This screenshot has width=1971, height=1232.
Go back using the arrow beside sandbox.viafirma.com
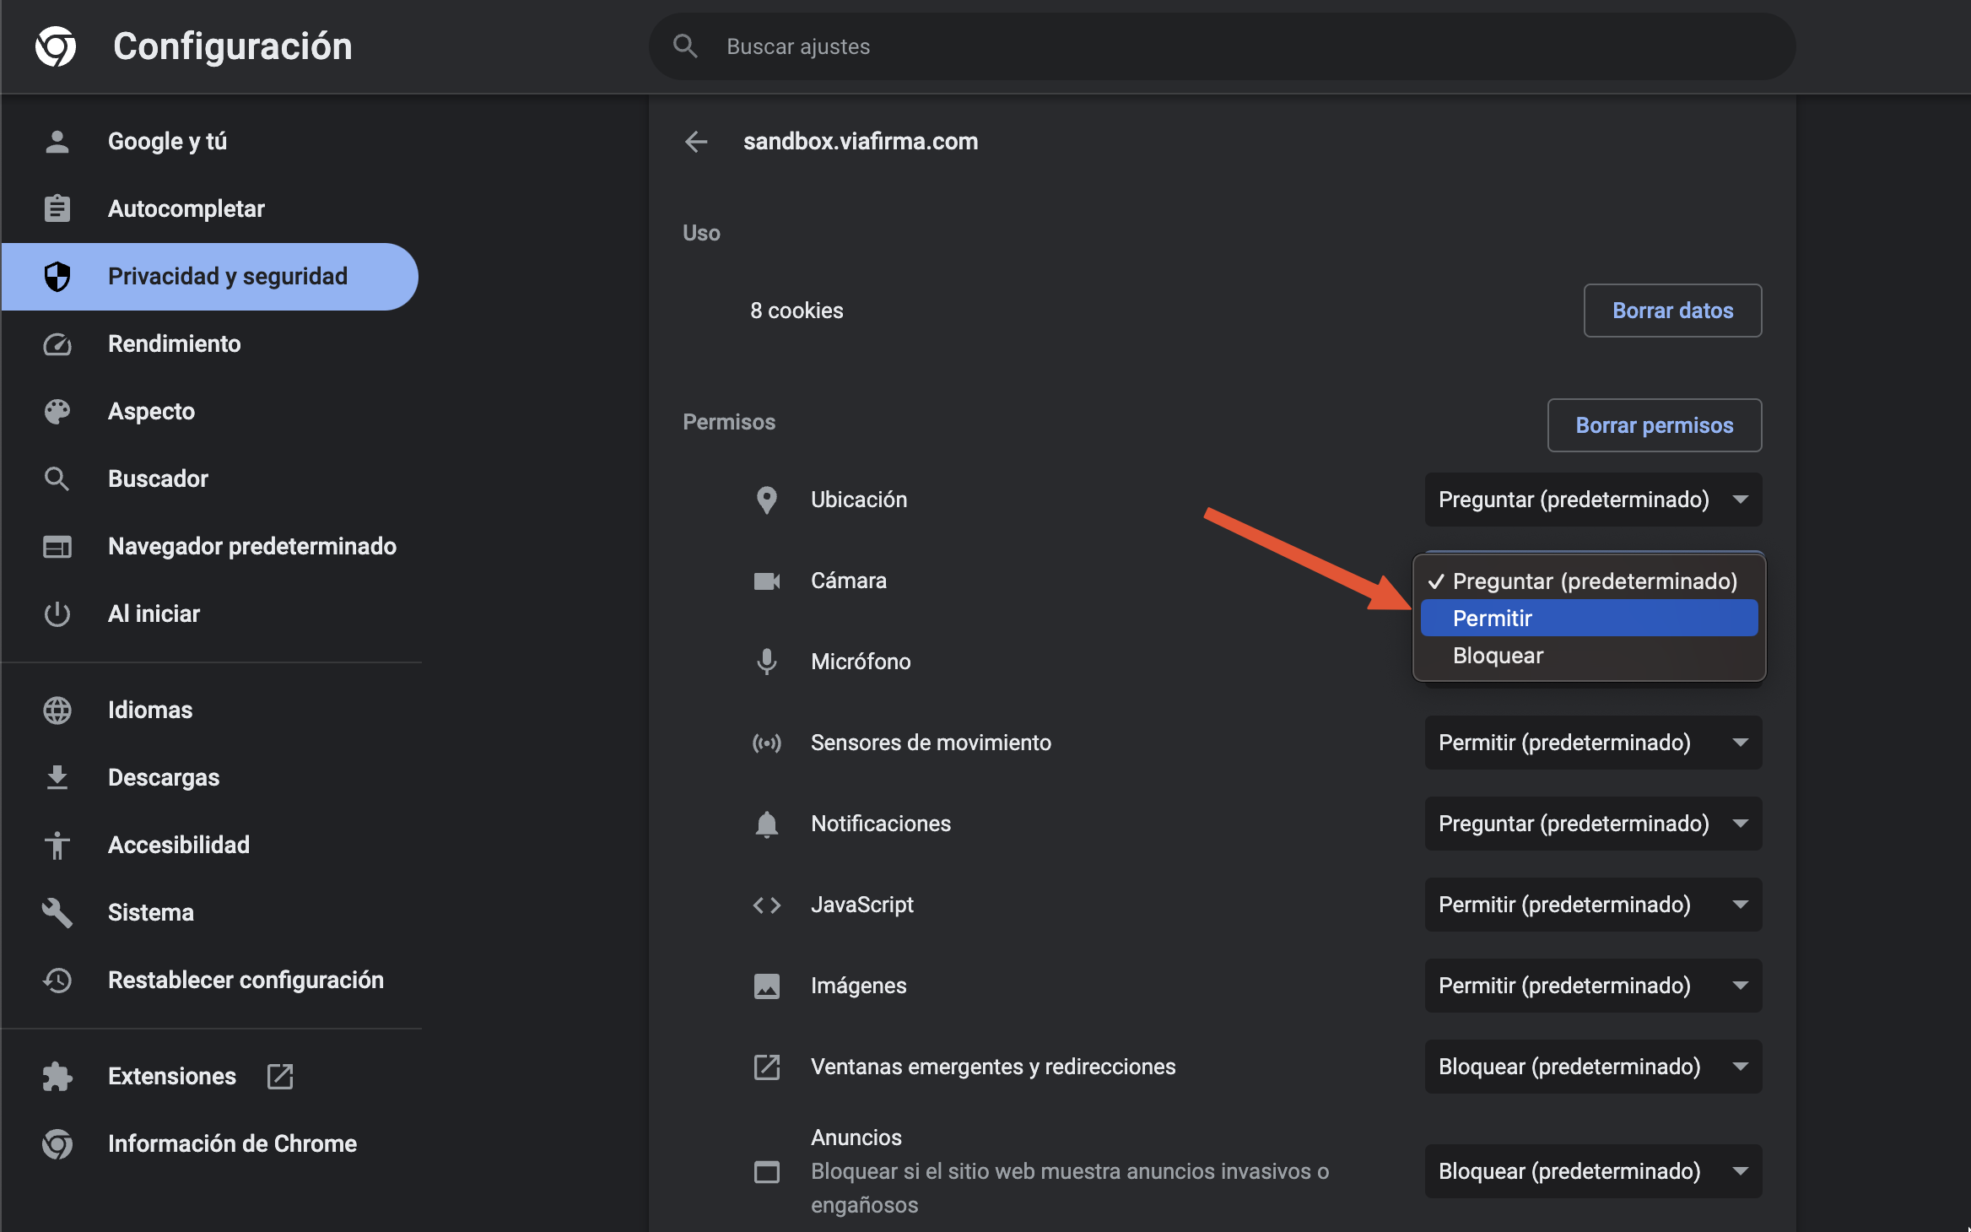[x=696, y=142]
